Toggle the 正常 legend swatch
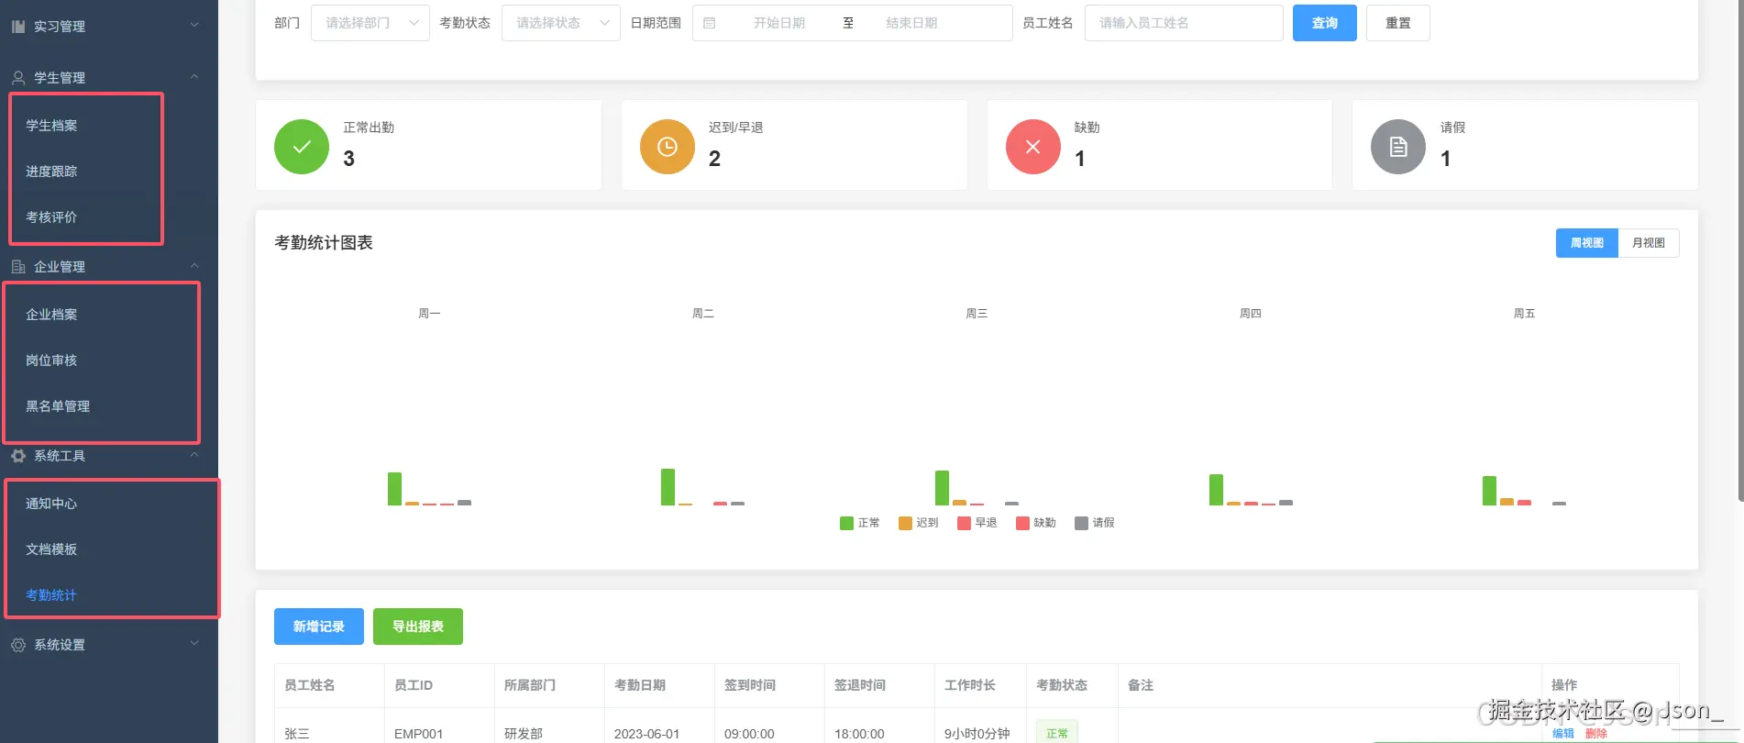 (846, 523)
